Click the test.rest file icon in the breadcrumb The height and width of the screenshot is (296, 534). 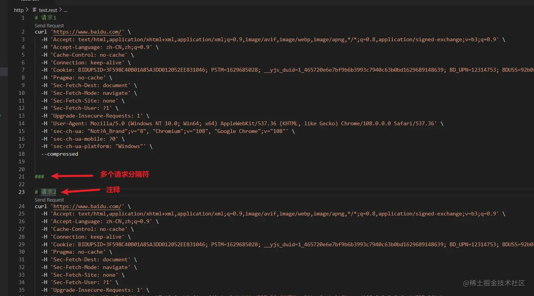[x=35, y=10]
